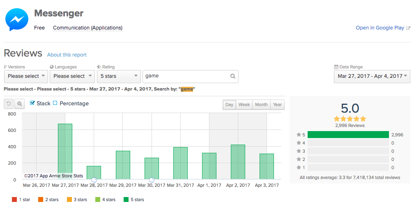Screen dimensions: 414x204
Task: Click the Mar 28, 2017 bar in chart
Action: (94, 173)
